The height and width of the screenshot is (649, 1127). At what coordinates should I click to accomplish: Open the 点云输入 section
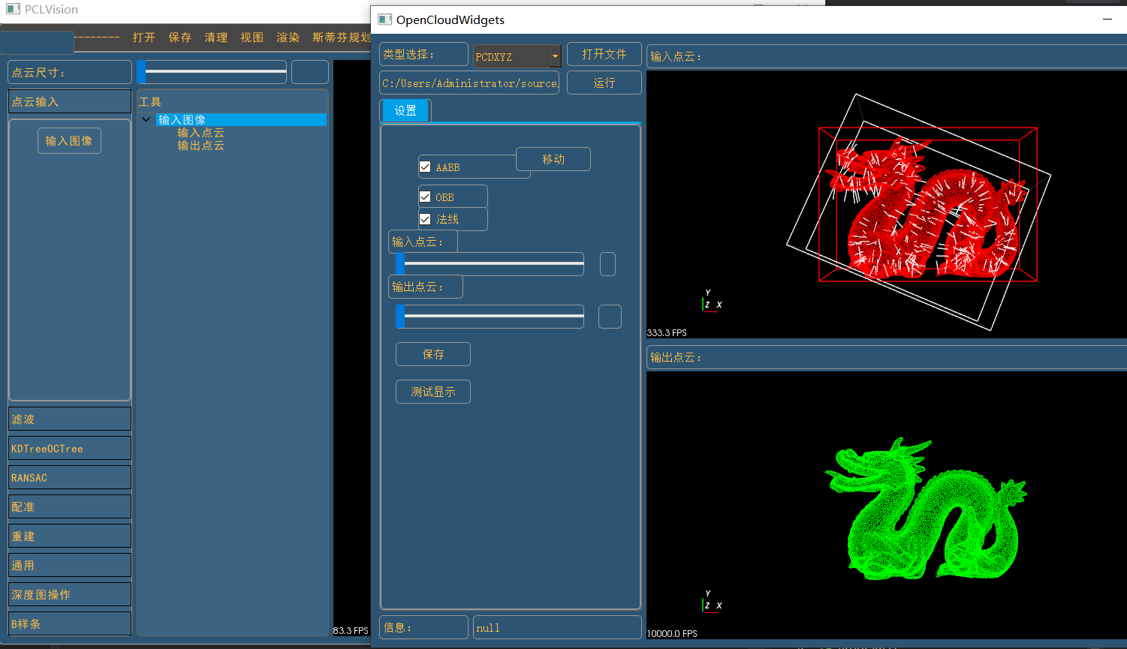tap(70, 101)
